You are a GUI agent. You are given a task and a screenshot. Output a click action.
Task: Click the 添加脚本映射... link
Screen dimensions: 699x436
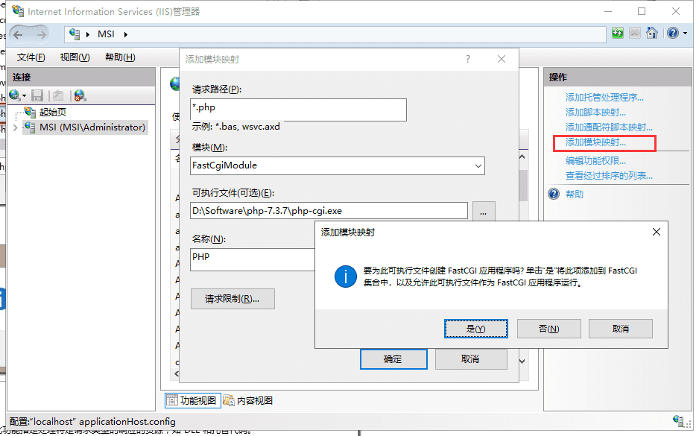[595, 113]
